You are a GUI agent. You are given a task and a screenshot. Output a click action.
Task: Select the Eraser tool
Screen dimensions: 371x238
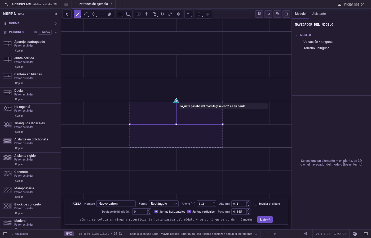point(109,14)
